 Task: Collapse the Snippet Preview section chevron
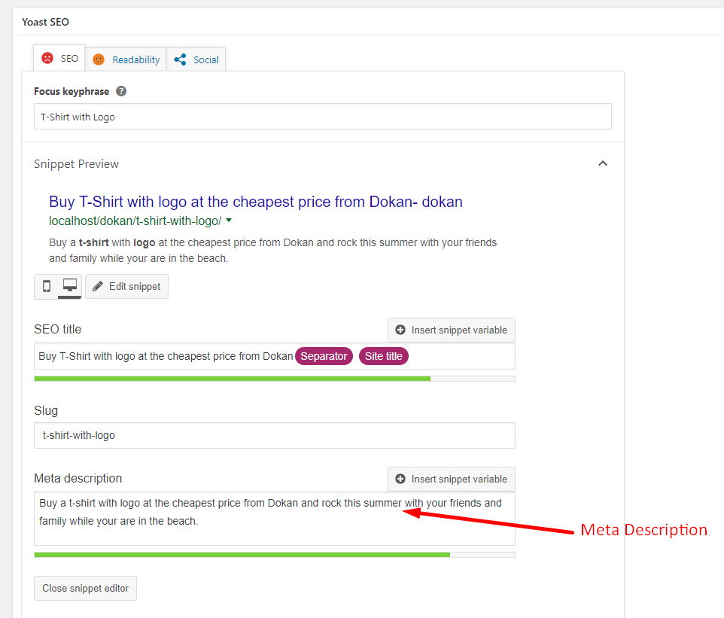(x=603, y=163)
